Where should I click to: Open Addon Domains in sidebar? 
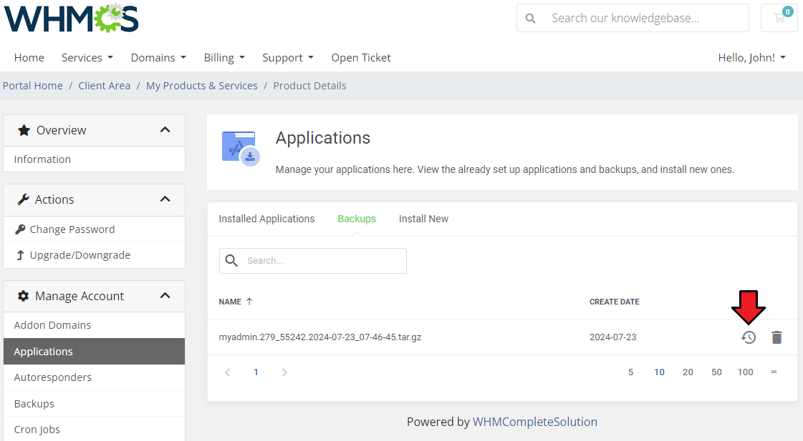tap(95, 325)
